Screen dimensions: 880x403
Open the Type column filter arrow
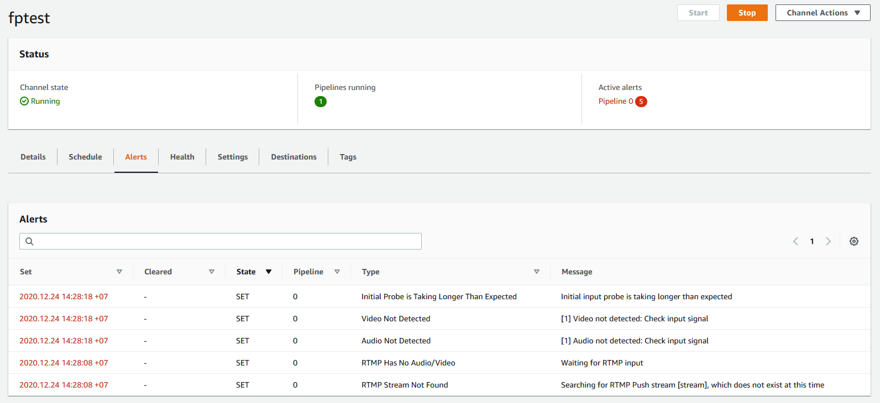point(537,272)
